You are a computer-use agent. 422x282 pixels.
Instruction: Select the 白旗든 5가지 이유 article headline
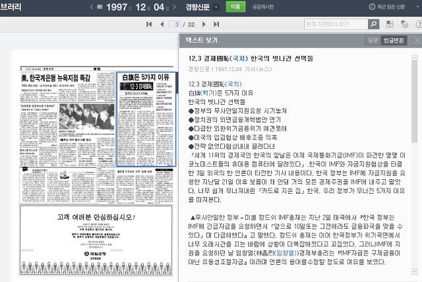146,78
